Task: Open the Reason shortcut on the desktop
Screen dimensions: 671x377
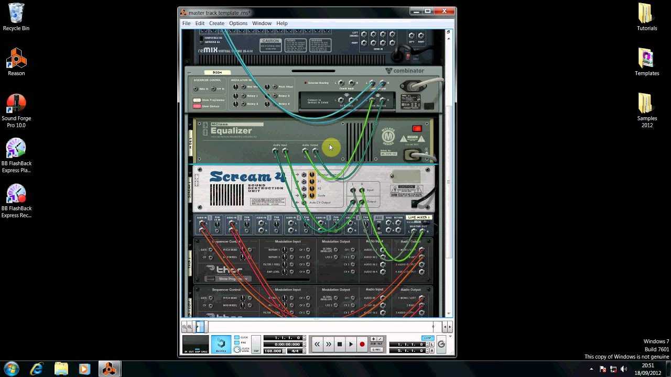Action: (x=16, y=62)
